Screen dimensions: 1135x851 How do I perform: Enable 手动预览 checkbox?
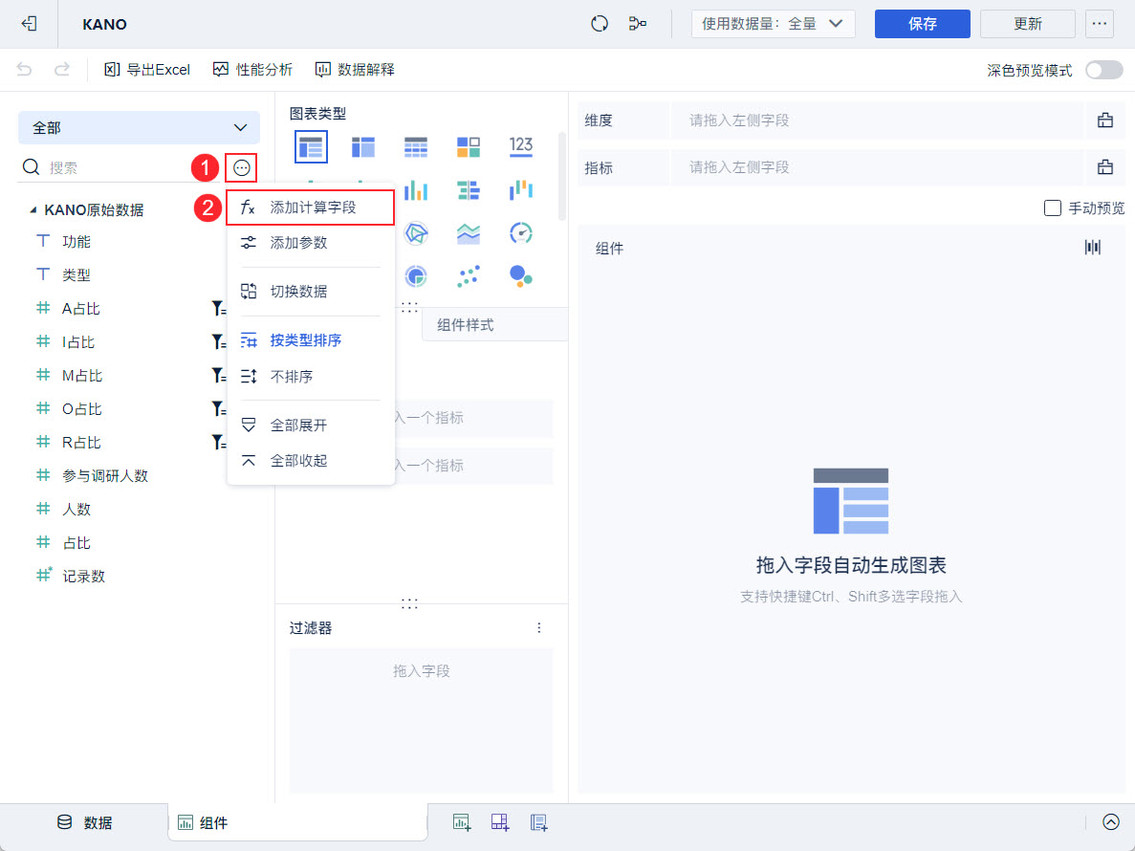click(1053, 208)
